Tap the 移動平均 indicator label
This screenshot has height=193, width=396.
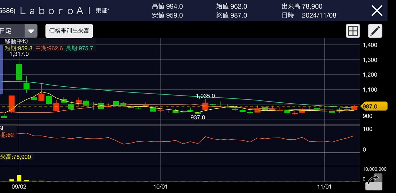[x=16, y=41]
